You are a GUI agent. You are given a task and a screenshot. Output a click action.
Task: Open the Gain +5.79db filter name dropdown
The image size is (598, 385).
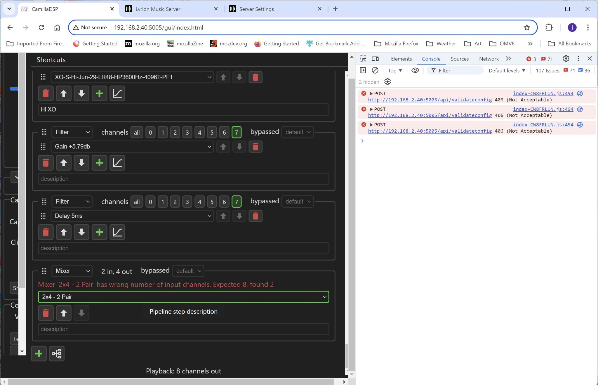[132, 147]
